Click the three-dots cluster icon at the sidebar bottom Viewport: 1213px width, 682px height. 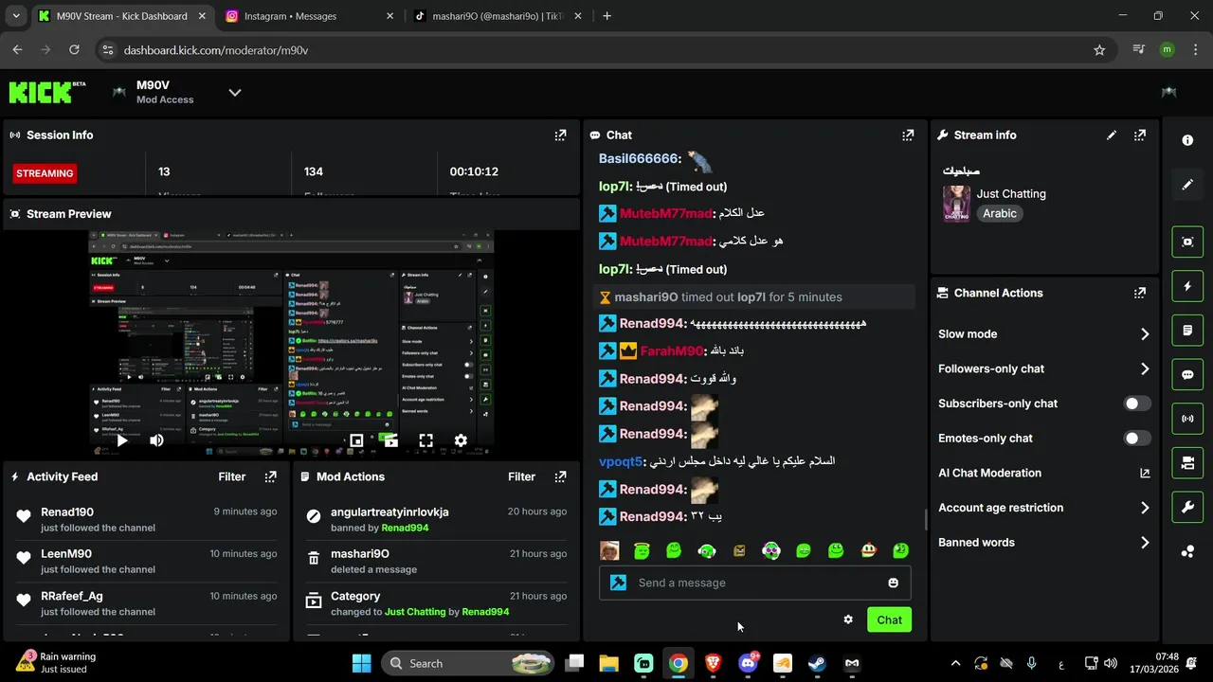[x=1187, y=551]
